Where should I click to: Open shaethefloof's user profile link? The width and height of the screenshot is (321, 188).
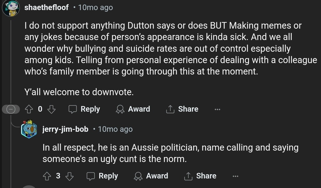point(47,8)
